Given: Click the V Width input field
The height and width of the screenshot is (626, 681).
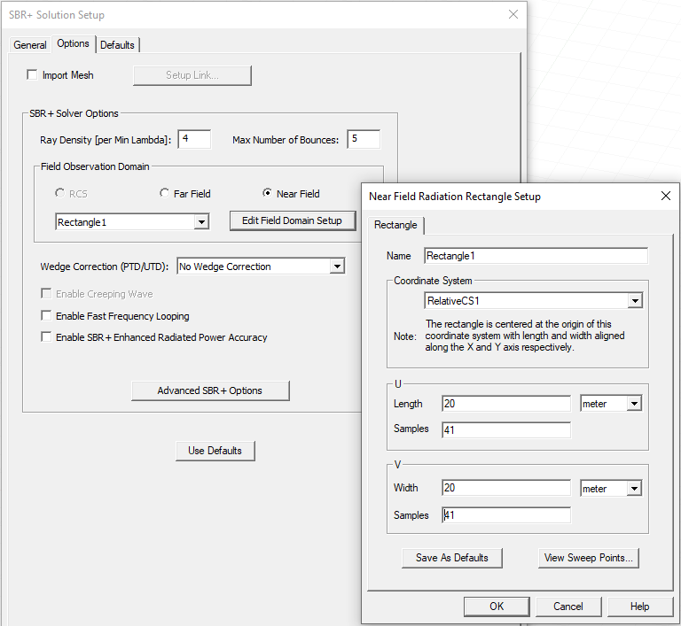Looking at the screenshot, I should 506,488.
